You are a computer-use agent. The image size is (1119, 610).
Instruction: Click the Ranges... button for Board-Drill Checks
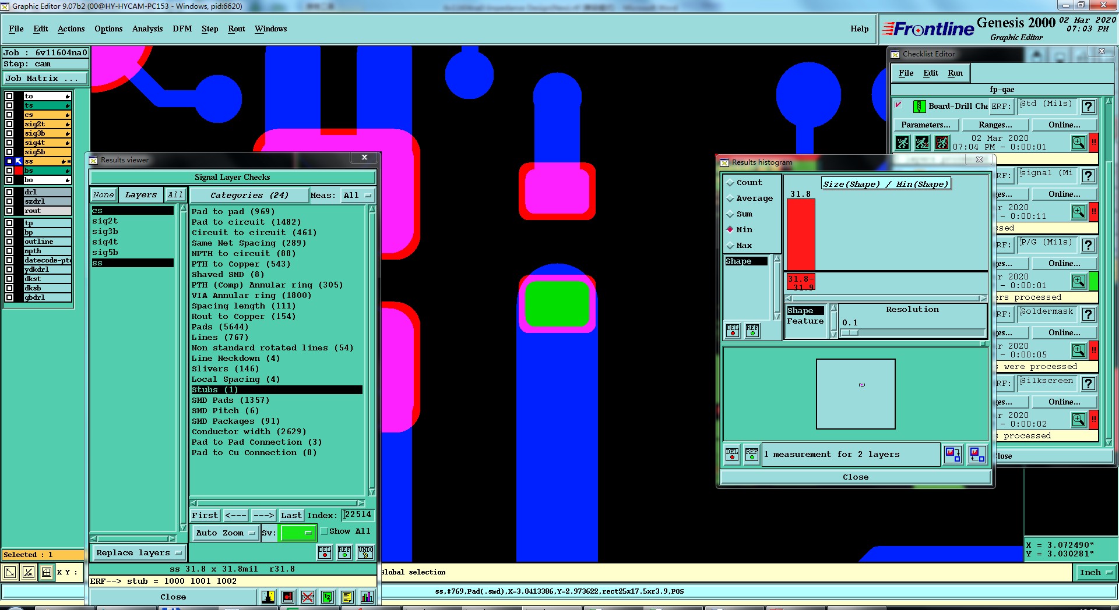click(995, 125)
